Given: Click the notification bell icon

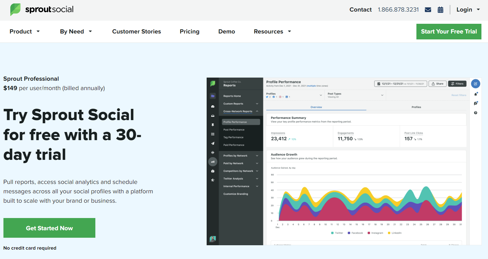Looking at the screenshot, I should pyautogui.click(x=475, y=94).
